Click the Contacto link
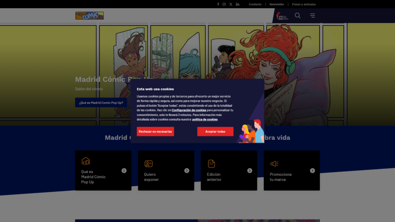Screen dimensions: 395x222 tap(255, 4)
